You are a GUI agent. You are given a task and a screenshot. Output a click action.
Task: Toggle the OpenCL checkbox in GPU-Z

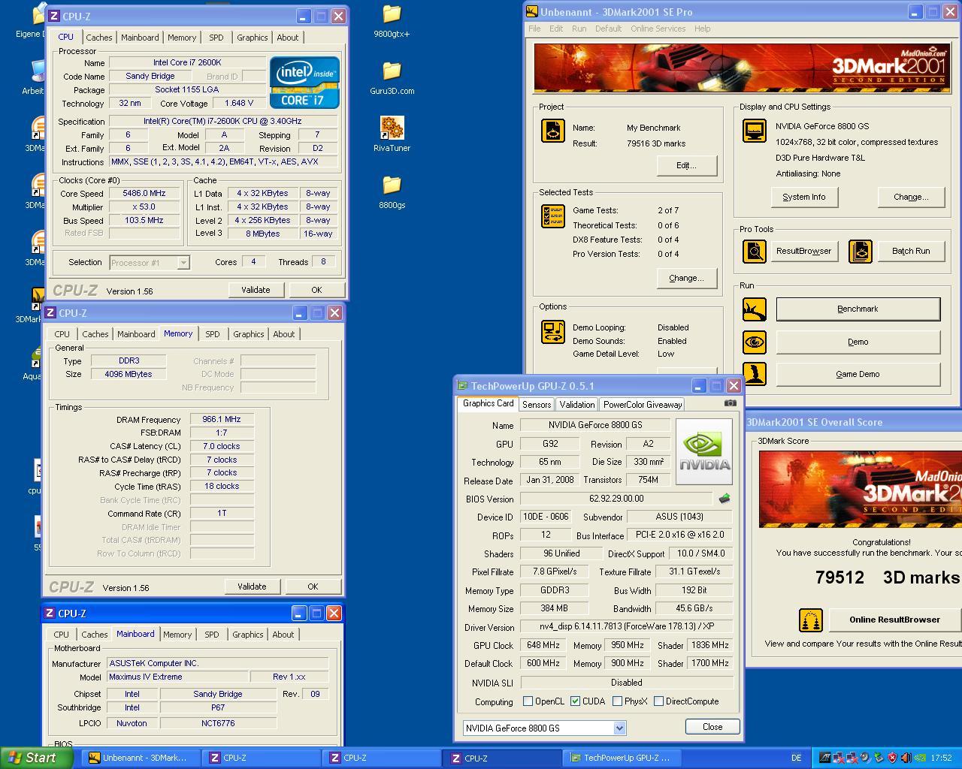(528, 701)
